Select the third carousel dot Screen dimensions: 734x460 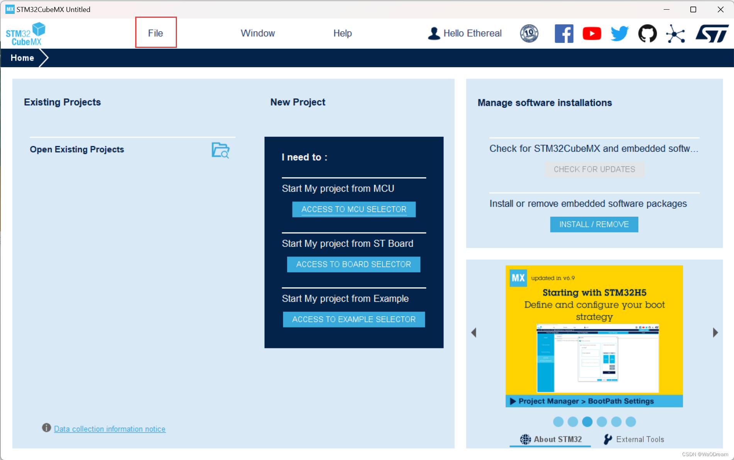587,422
